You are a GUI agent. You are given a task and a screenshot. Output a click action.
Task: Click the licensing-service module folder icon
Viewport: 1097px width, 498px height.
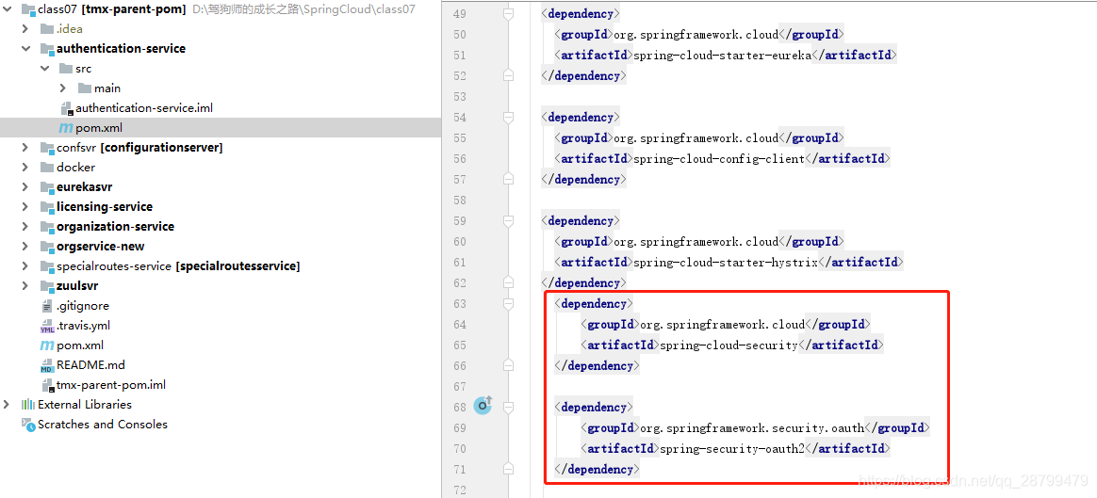(x=47, y=207)
